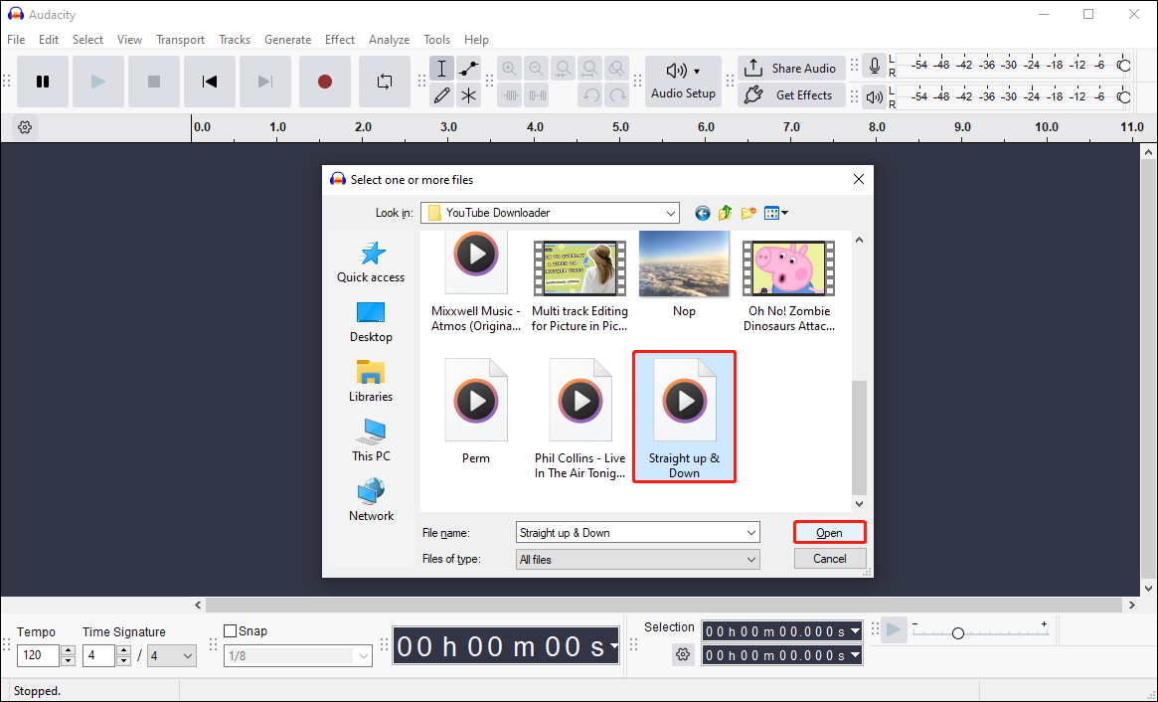Open the Analyze menu
Viewport: 1158px width, 702px height.
[390, 39]
